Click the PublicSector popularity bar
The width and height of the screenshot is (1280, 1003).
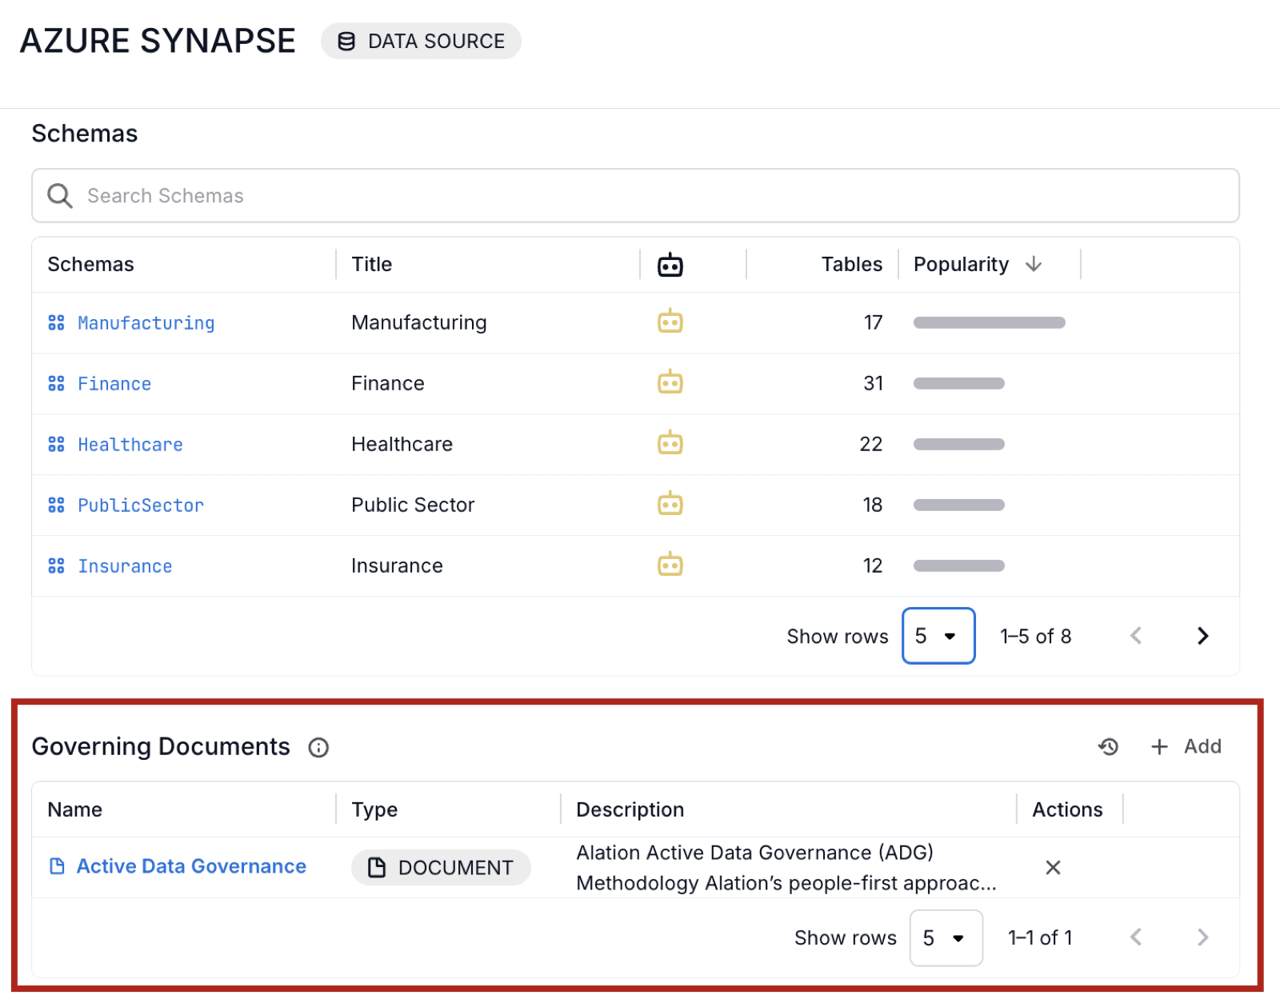point(959,505)
